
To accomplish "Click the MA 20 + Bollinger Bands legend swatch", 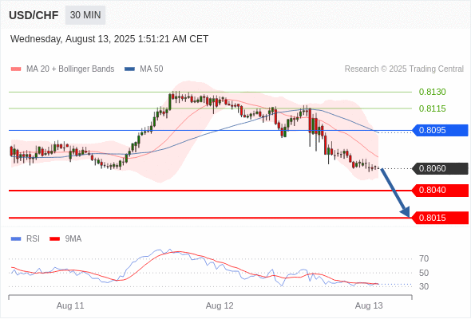I will [x=16, y=69].
